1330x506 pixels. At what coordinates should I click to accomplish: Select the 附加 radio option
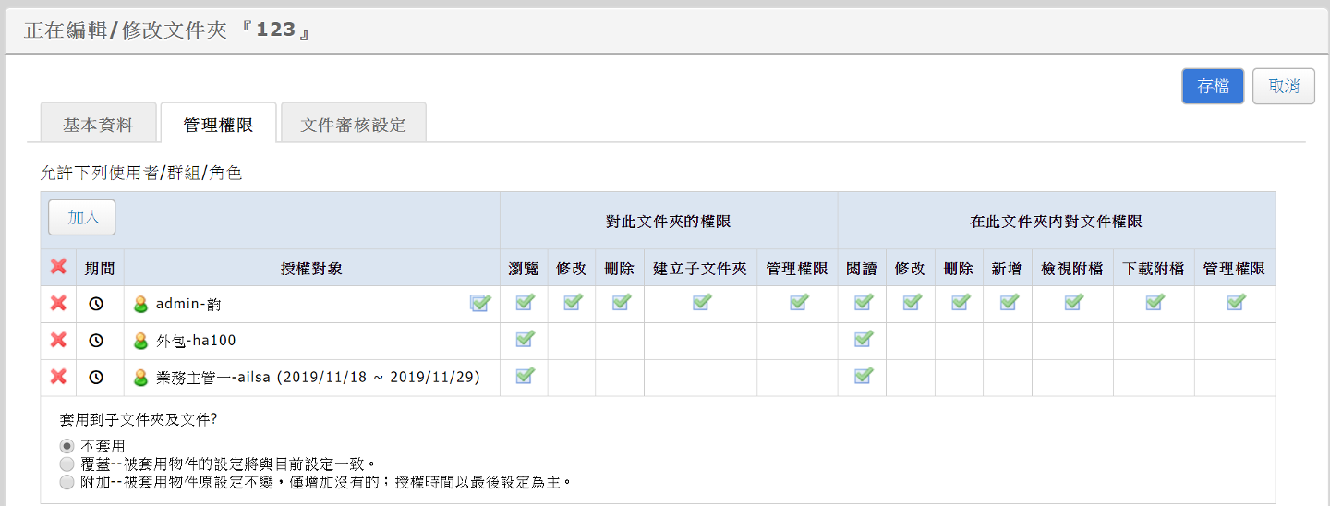tap(66, 482)
